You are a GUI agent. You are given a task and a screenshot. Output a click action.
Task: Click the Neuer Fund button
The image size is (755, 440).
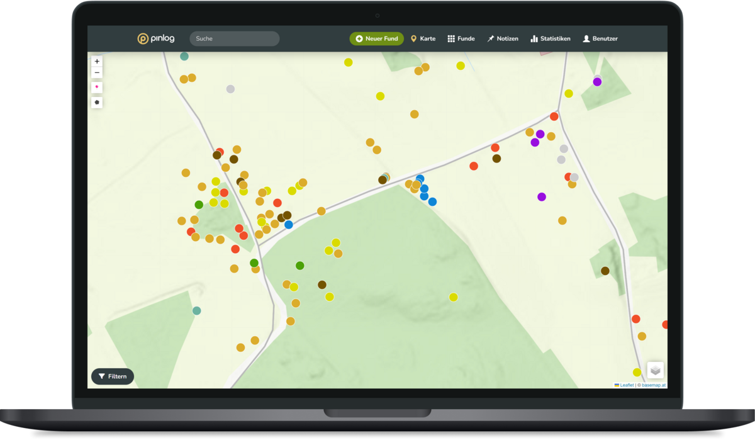click(x=376, y=38)
